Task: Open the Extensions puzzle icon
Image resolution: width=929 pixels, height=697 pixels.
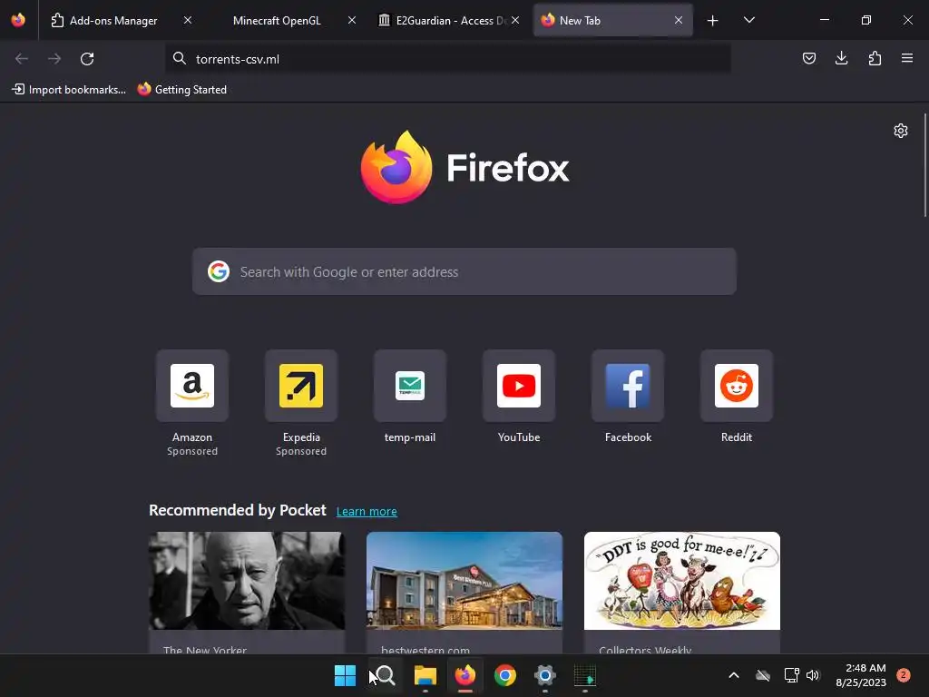Action: point(875,58)
